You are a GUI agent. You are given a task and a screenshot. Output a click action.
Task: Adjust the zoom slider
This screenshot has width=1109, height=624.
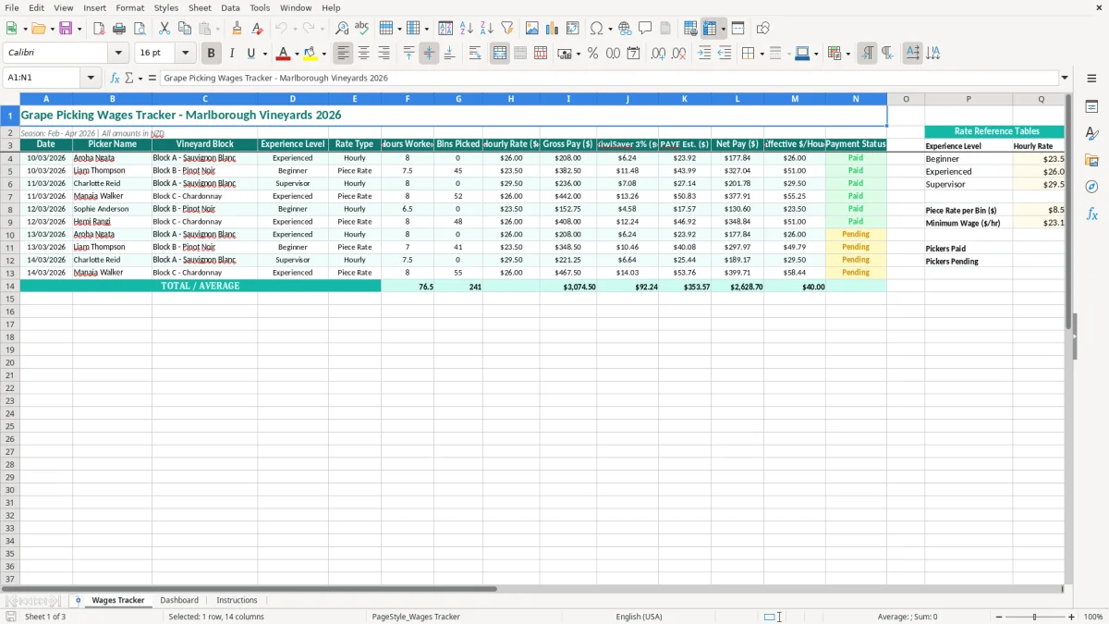click(1034, 617)
